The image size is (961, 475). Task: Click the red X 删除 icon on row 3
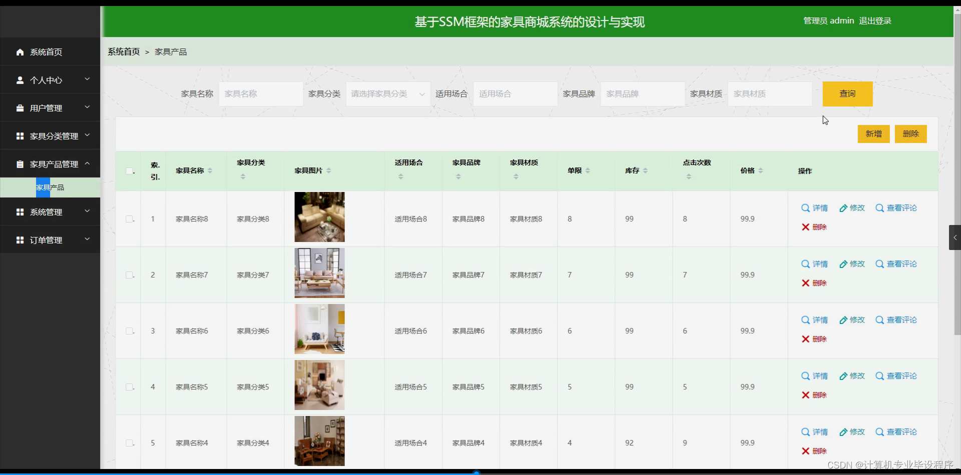pos(805,338)
